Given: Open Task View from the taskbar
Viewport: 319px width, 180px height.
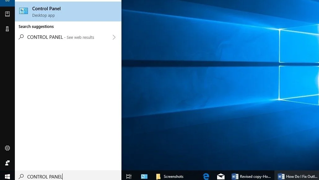Looking at the screenshot, I should coord(129,176).
